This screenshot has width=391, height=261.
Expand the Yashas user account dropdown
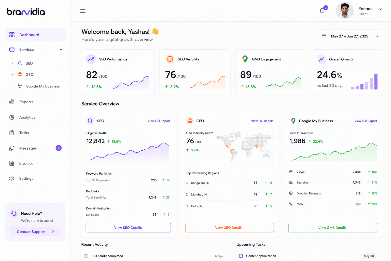(380, 9)
